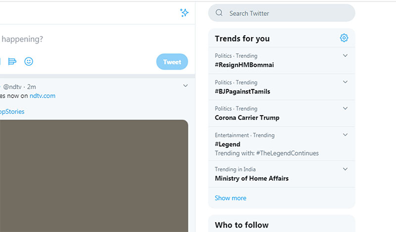View the Corona Carrier Trump trend
The width and height of the screenshot is (396, 232).
pos(247,118)
